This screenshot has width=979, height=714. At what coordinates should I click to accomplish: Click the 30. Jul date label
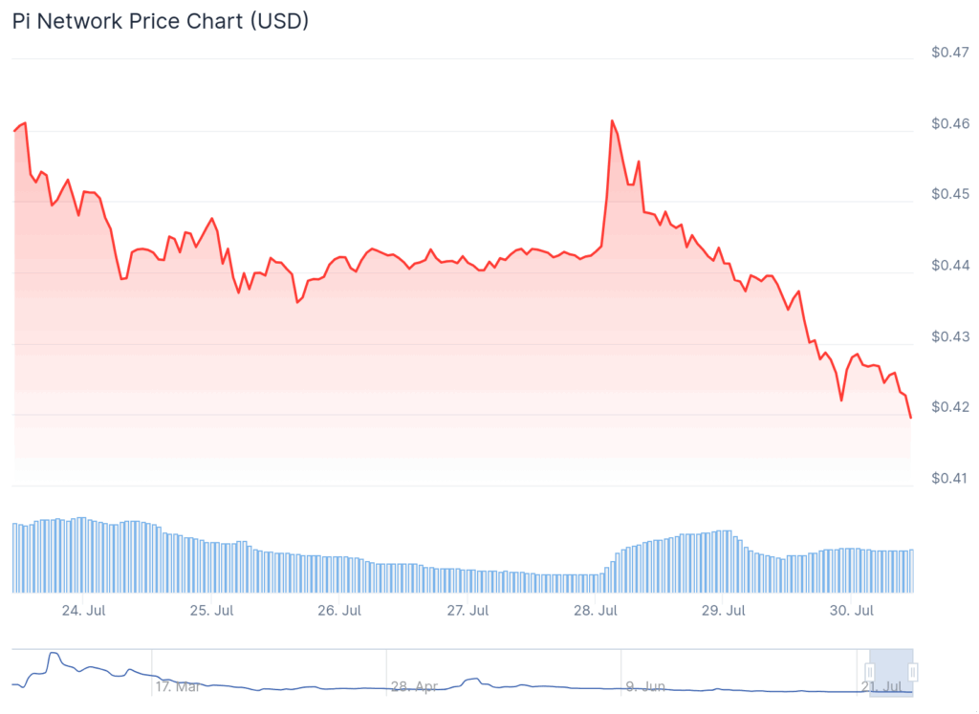(852, 611)
